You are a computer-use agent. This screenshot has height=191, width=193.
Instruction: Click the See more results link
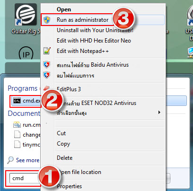pyautogui.click(x=27, y=160)
